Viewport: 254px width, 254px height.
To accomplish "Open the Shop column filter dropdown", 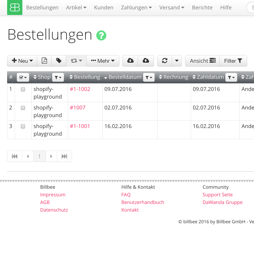I will click(58, 77).
